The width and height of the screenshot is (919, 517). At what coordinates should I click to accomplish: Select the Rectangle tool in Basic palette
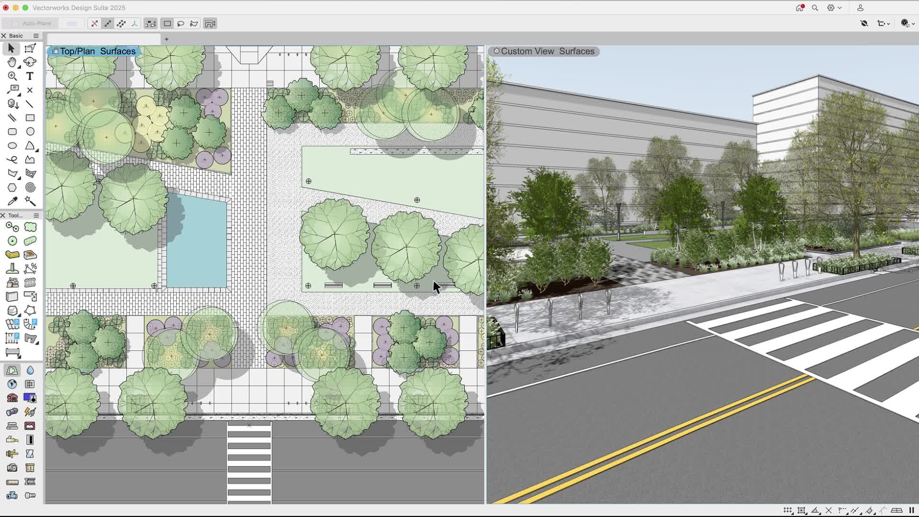[30, 117]
